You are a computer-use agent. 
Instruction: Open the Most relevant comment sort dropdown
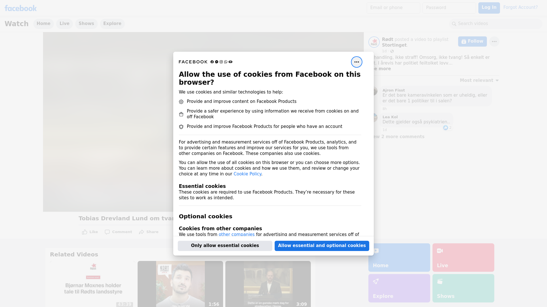[479, 80]
